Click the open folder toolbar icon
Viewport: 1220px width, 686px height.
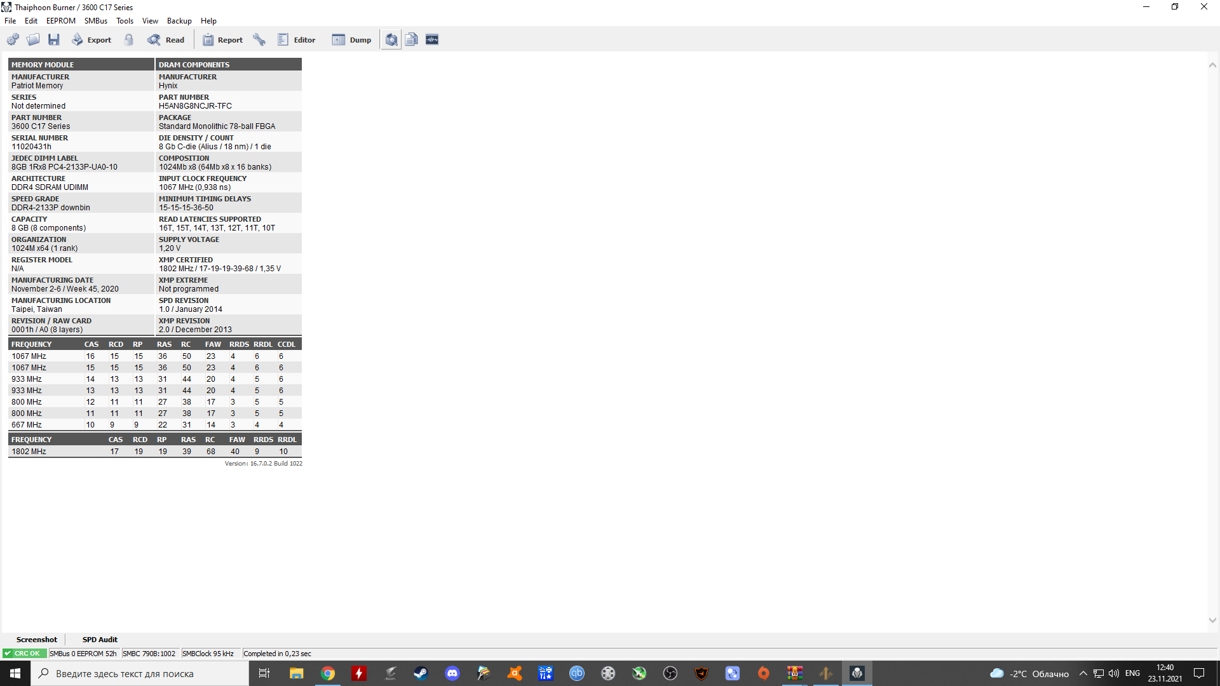[33, 40]
